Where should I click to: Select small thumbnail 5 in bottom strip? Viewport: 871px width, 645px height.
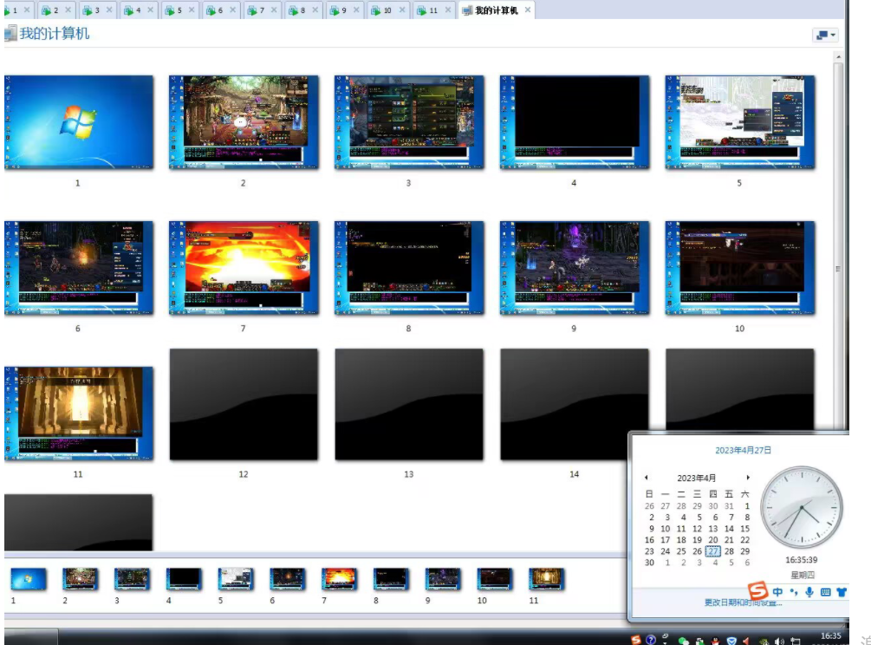(236, 579)
